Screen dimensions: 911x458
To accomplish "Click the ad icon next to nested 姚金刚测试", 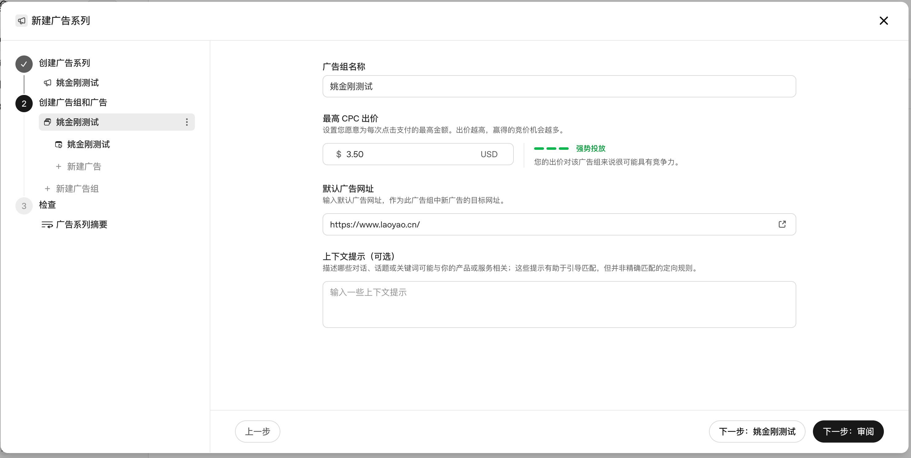I will point(59,145).
